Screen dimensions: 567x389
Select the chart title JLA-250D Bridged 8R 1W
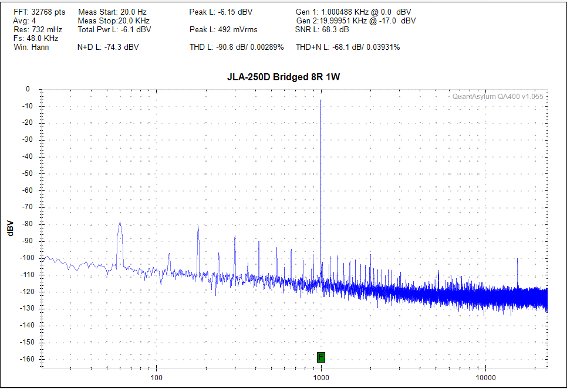283,77
